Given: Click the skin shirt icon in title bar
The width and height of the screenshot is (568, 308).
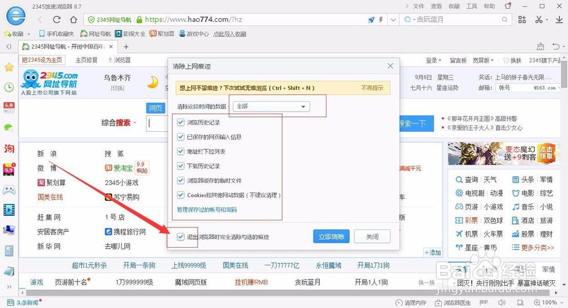Looking at the screenshot, I should 508,6.
